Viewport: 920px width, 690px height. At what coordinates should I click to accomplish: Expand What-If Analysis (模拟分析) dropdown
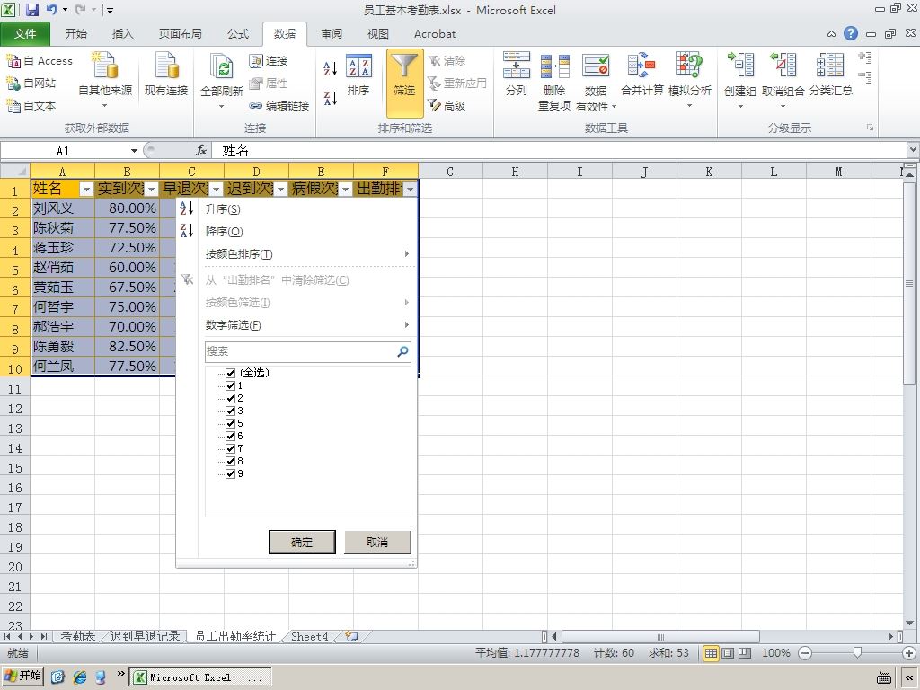[x=689, y=106]
